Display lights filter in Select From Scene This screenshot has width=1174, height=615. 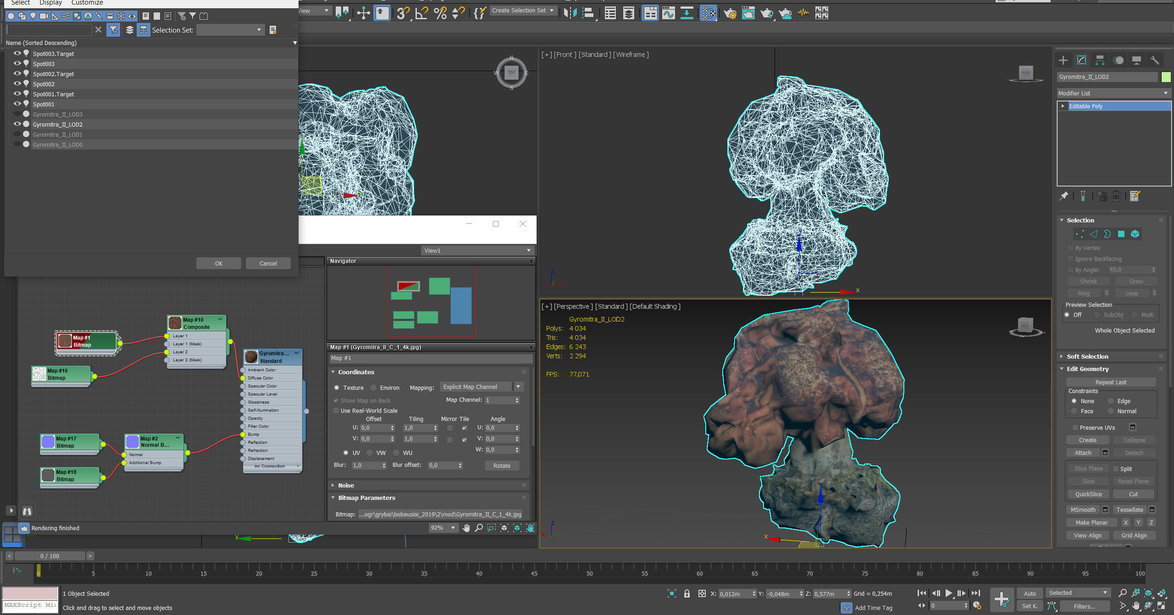[33, 16]
